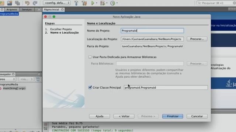Click the Navegador panel toggle view icon
This screenshot has height=132, width=236.
click(x=38, y=79)
